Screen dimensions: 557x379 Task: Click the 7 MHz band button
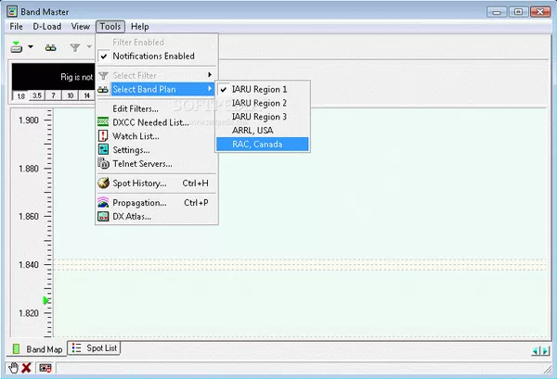54,96
